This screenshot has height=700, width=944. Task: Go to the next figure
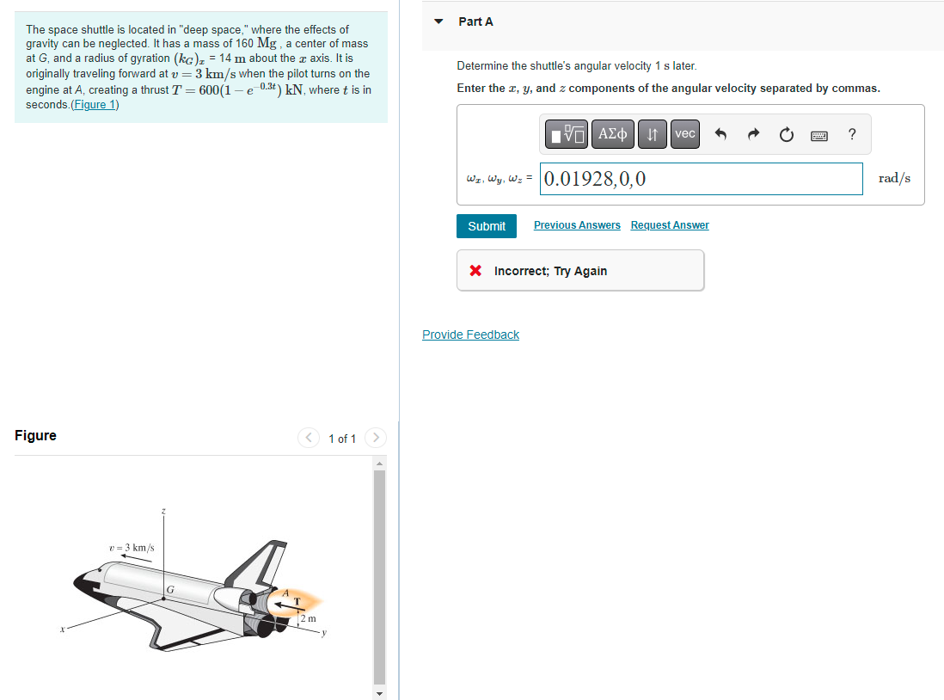[376, 438]
